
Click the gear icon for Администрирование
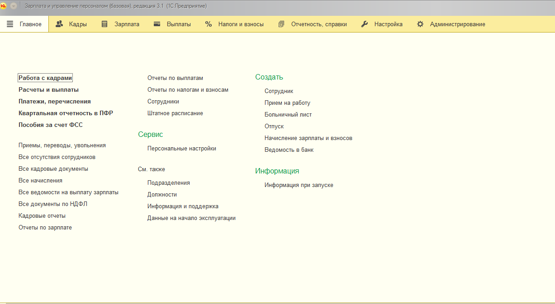pyautogui.click(x=420, y=24)
